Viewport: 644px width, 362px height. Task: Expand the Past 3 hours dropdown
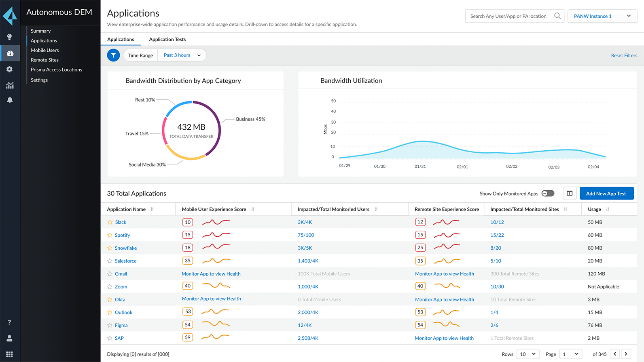182,55
